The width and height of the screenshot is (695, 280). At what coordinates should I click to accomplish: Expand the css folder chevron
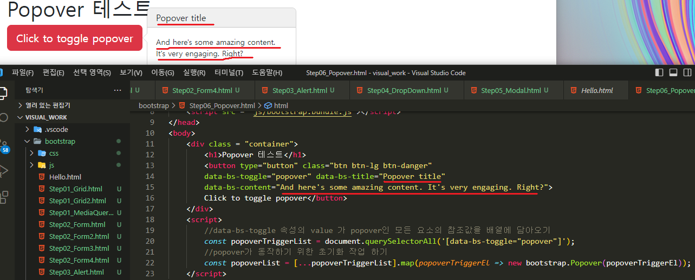31,153
